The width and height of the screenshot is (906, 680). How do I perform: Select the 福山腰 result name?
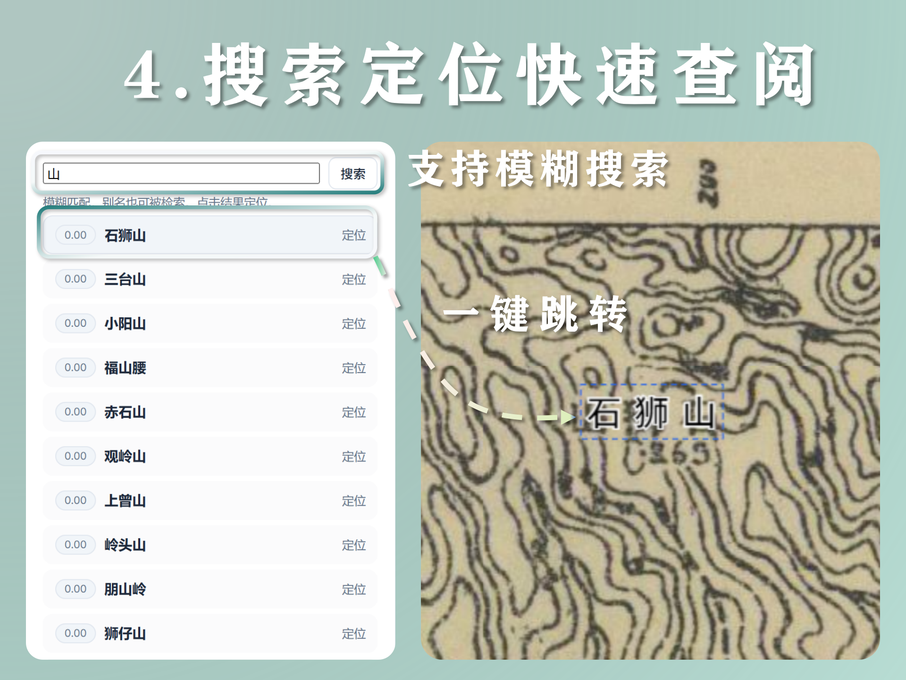[x=125, y=368]
